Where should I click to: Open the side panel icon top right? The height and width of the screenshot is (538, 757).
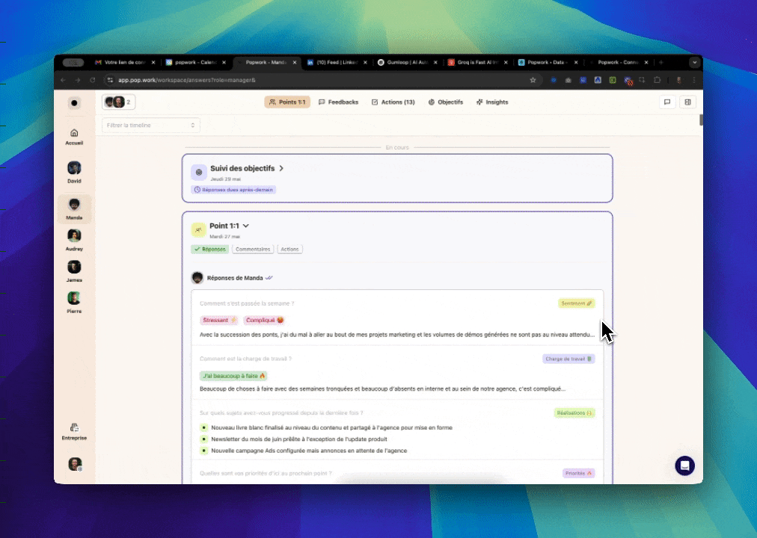pos(687,102)
